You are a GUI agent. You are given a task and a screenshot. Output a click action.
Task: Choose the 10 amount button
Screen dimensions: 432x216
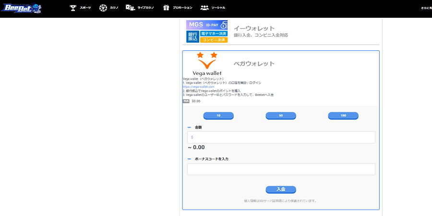point(218,116)
